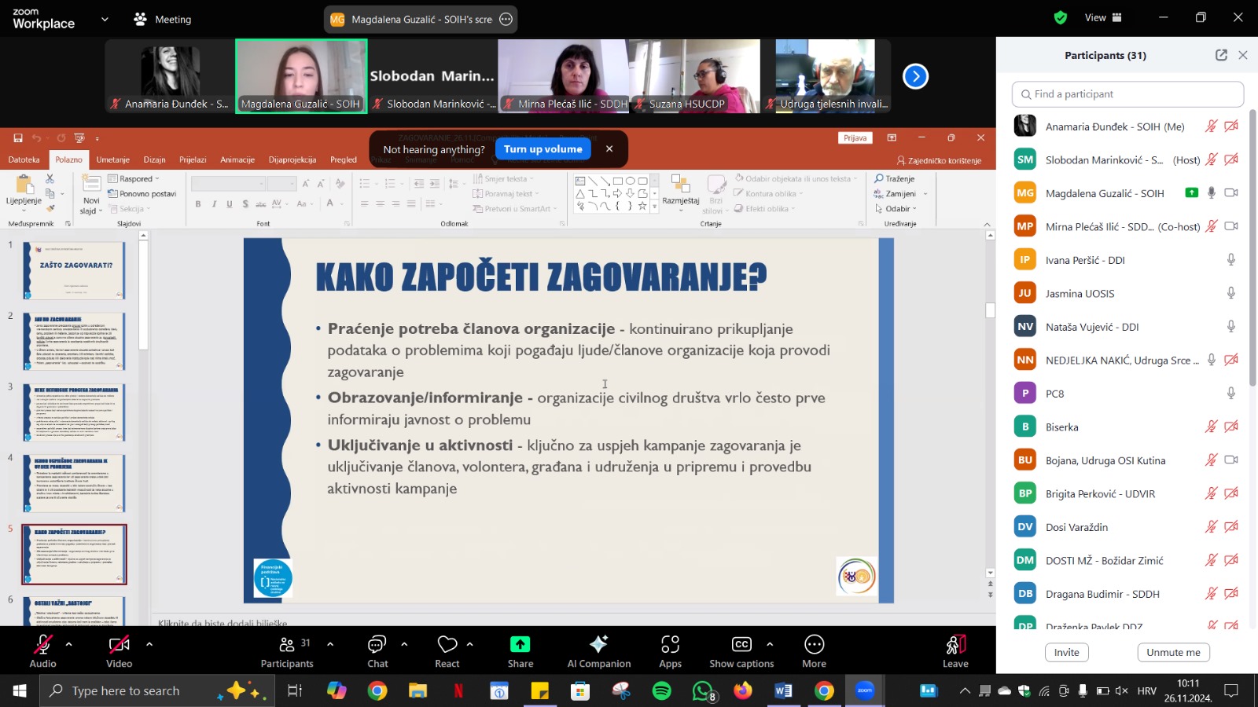
Task: Click Lijepljenje paste icon
Action: pos(24,185)
